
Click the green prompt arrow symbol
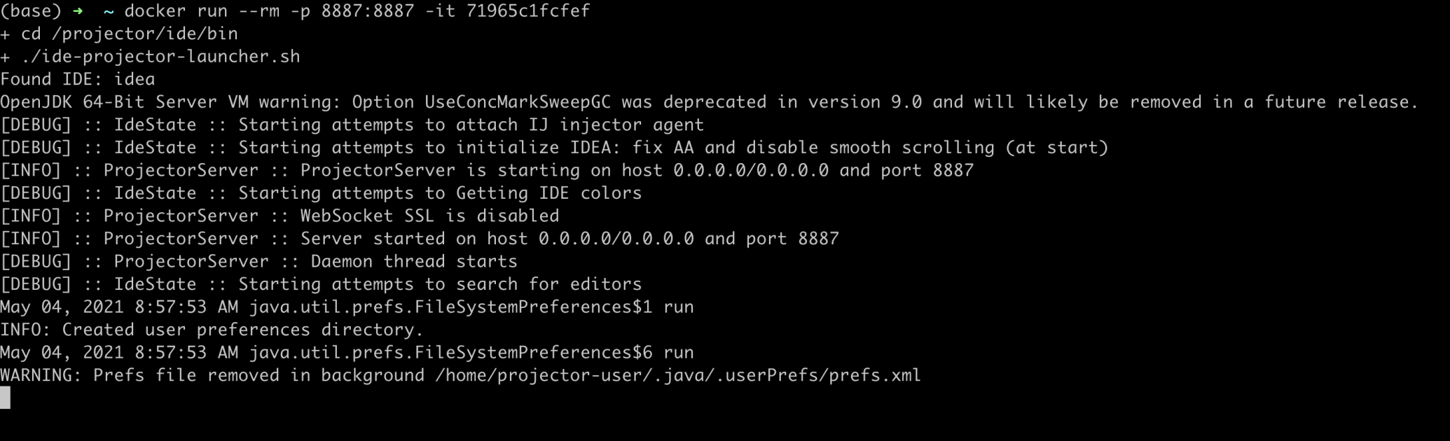(x=78, y=11)
